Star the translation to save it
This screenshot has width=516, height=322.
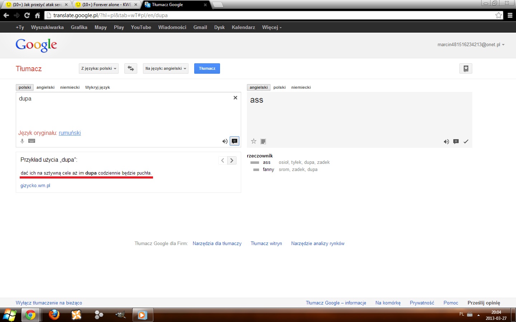tap(254, 141)
